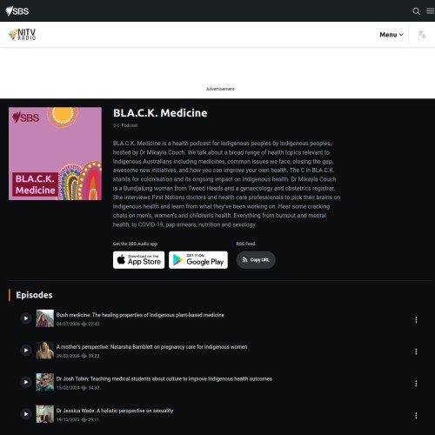Open more options for the Dr Josh Tobin episode
Screen dimensions: 435x435
[416, 384]
